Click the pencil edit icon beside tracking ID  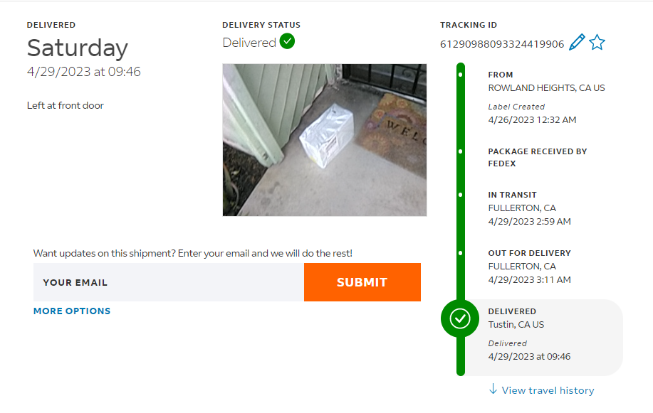(x=577, y=43)
